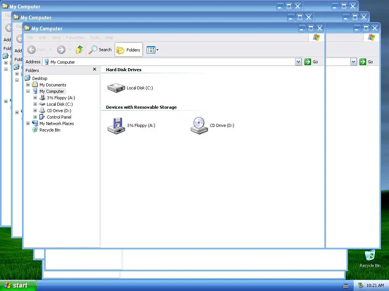This screenshot has width=389, height=291.
Task: Expand CD Drive (D:) tree node
Action: coord(35,110)
